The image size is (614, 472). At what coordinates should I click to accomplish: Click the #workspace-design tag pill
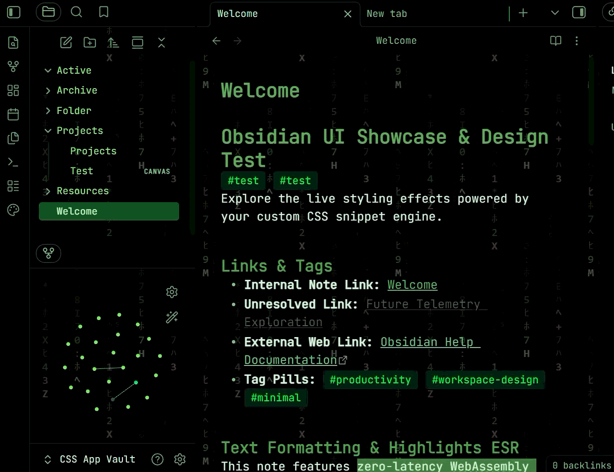point(485,380)
